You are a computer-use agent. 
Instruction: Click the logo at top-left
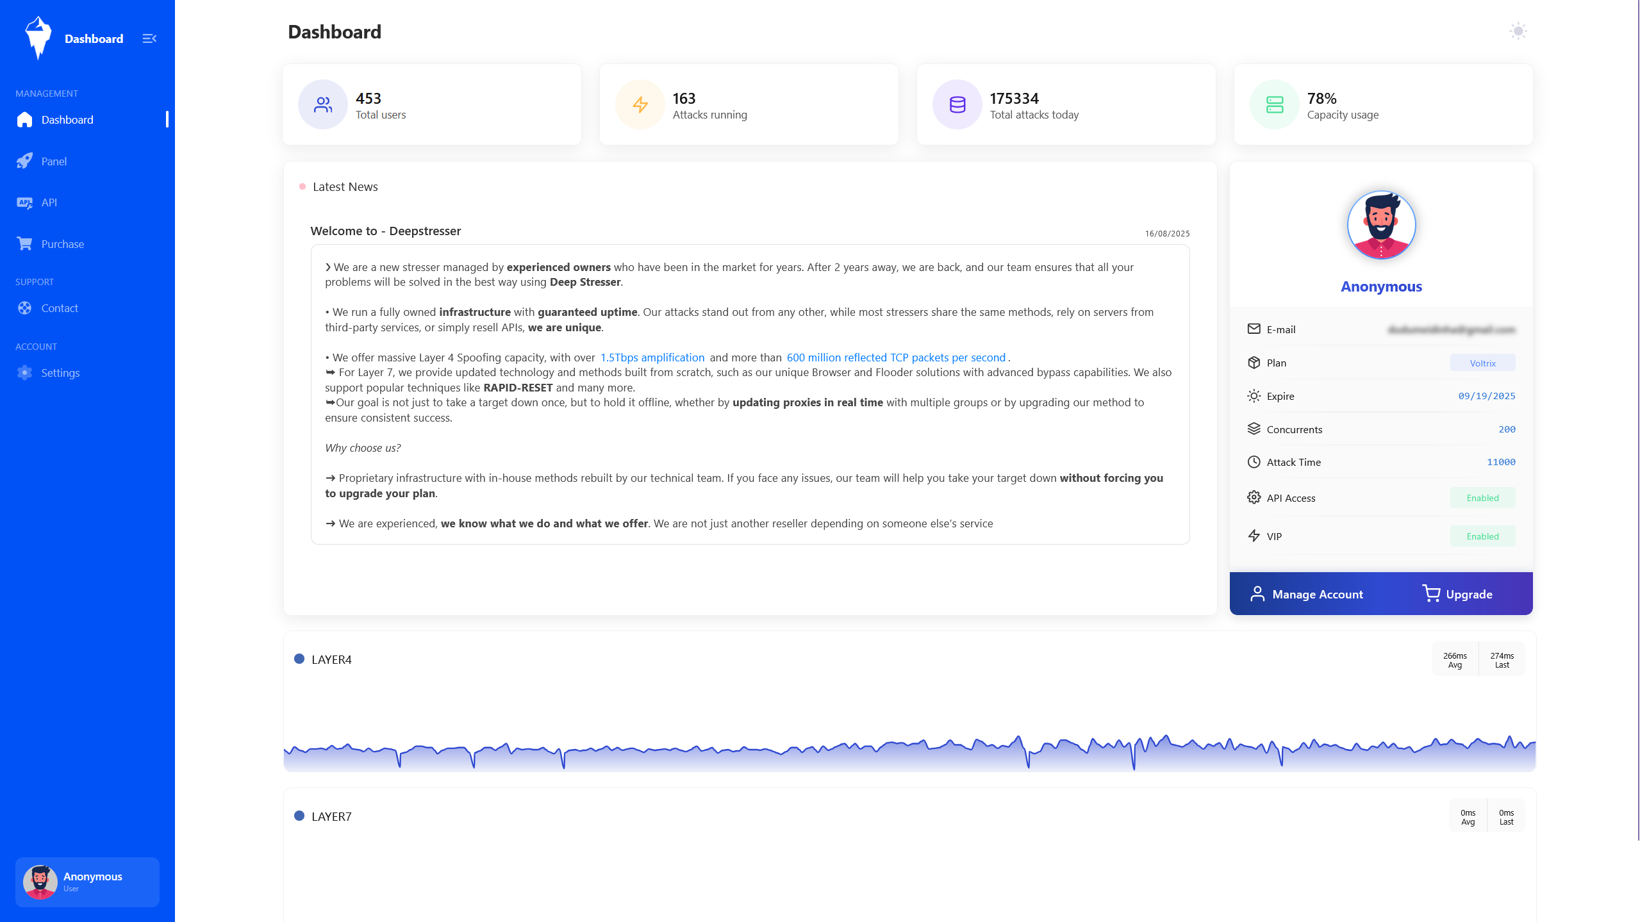pos(38,37)
